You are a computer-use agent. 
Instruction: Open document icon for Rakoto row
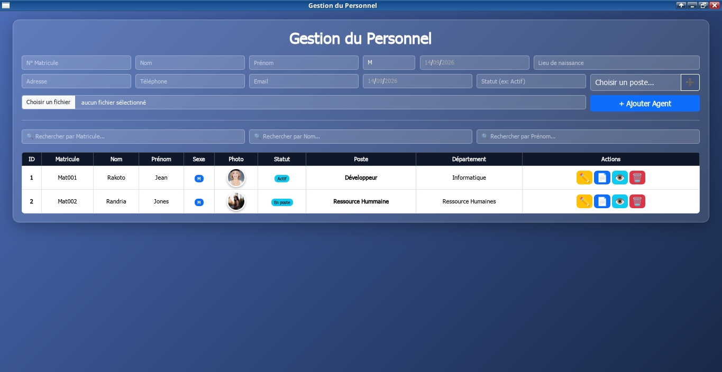(602, 178)
